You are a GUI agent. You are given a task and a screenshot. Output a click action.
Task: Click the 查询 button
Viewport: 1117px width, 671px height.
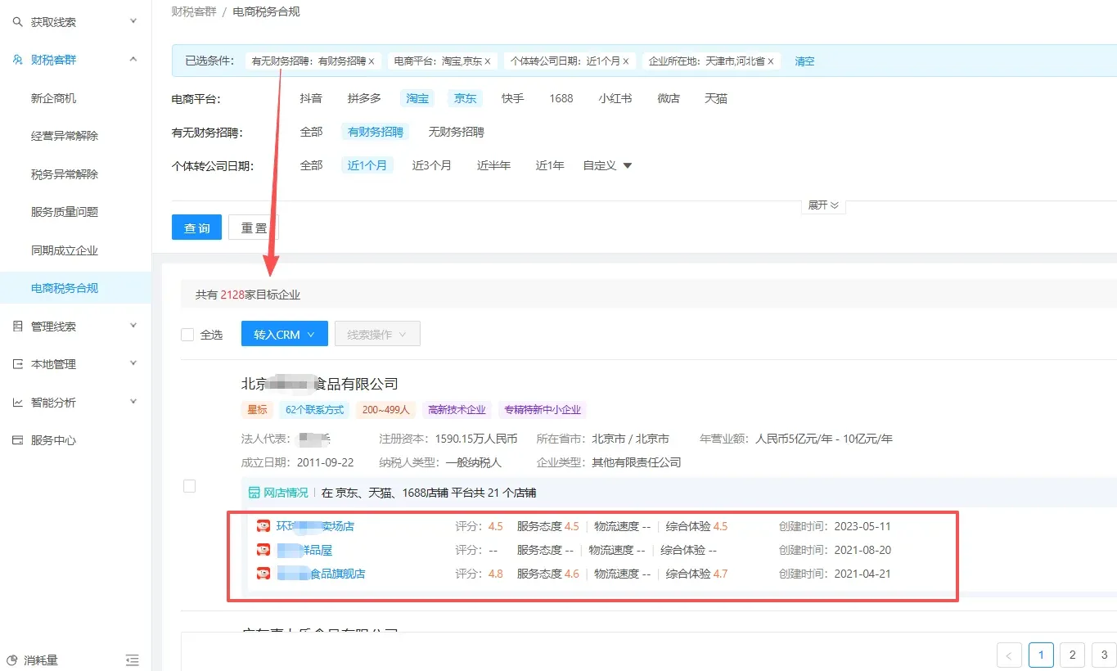pos(196,227)
